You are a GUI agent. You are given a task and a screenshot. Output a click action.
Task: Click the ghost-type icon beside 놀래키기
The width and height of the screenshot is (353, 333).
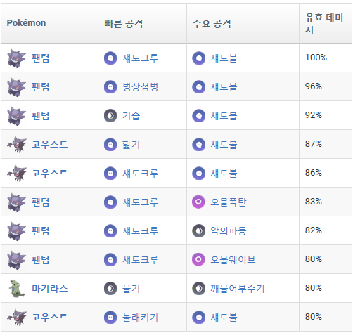coord(110,317)
